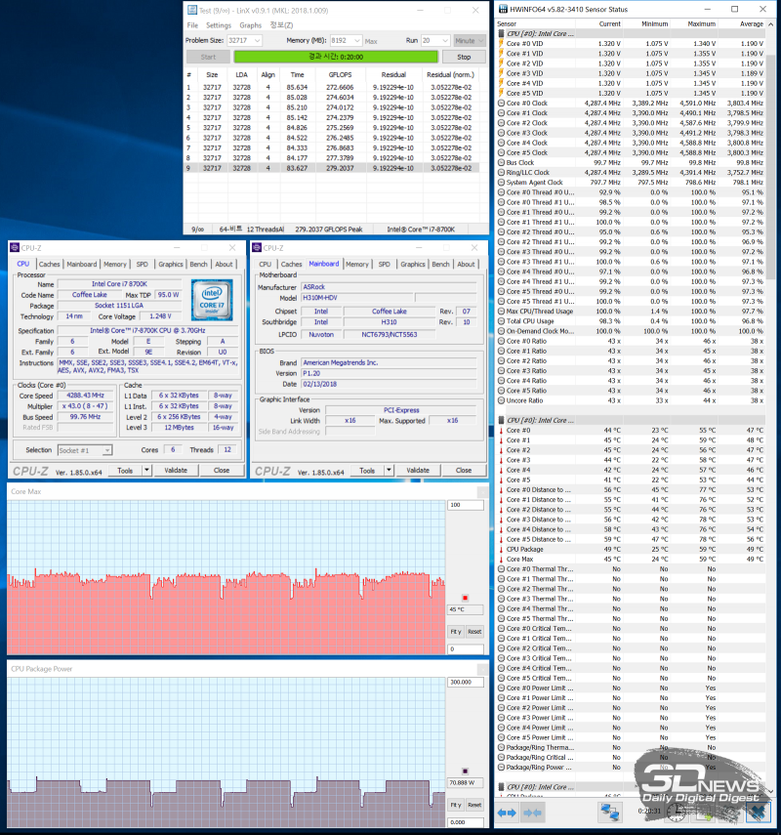Click Reset on the CPU Package Power graph
This screenshot has width=781, height=835.
(474, 805)
